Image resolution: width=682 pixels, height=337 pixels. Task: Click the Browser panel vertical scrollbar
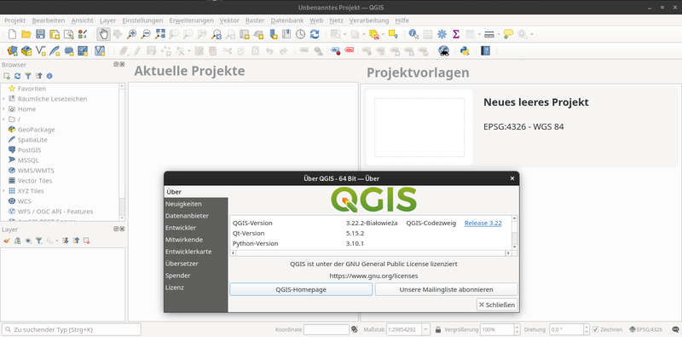(x=122, y=153)
